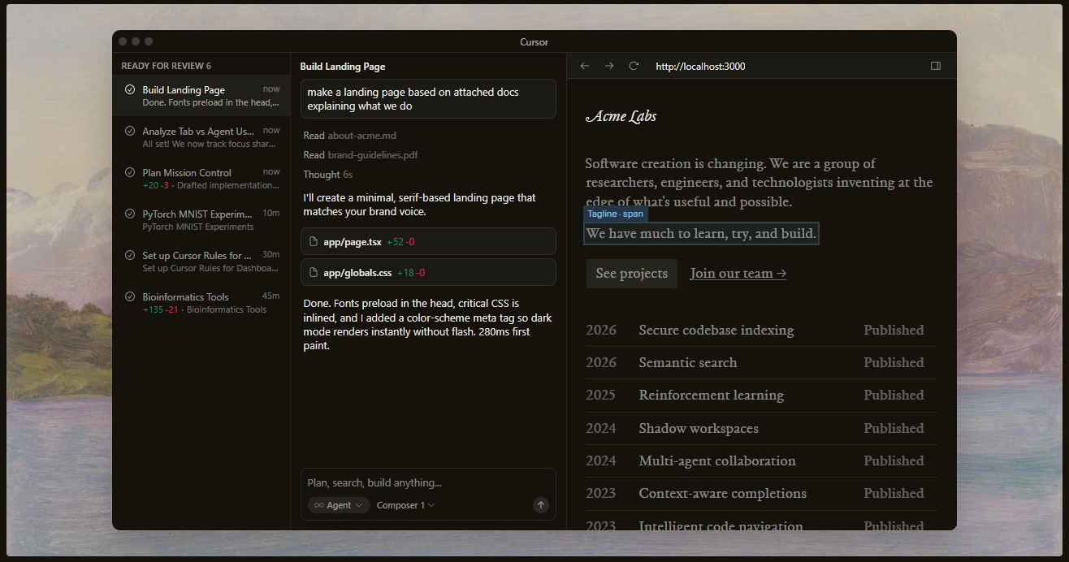
Task: Click the check circle for Build Landing Page
Action: (x=130, y=90)
